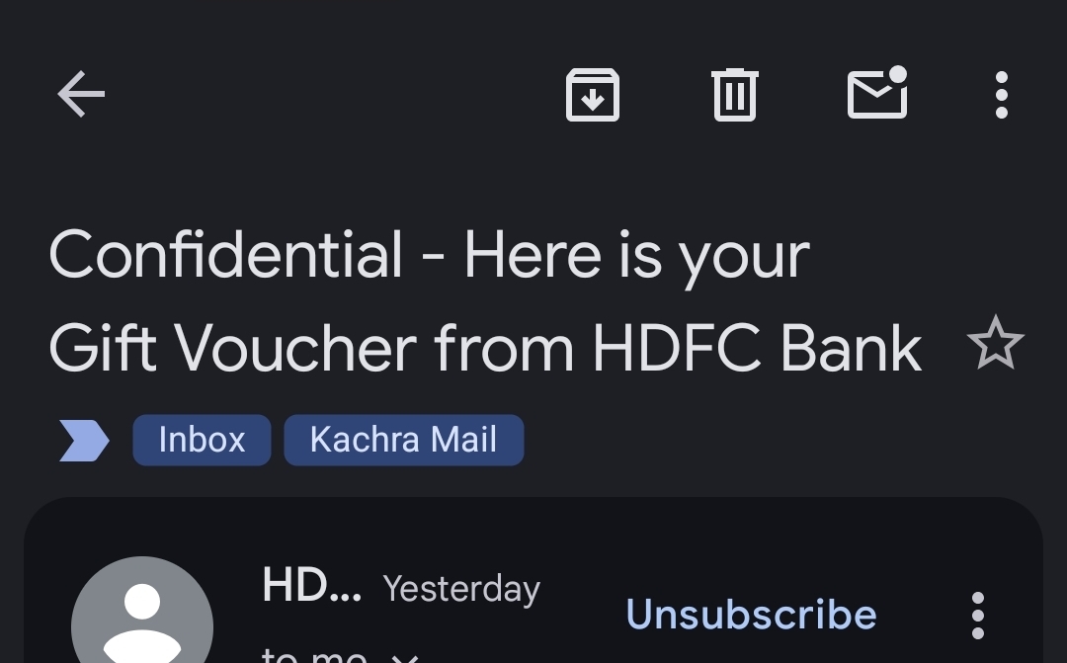This screenshot has width=1067, height=663.
Task: Star the HDFC Bank gift voucher email
Action: coord(996,343)
